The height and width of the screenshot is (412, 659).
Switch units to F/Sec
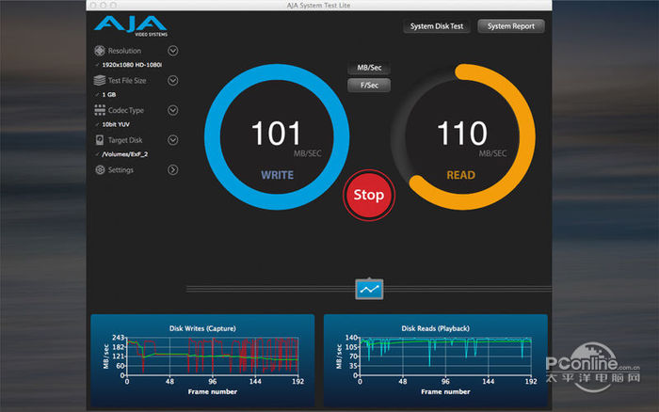(x=369, y=86)
